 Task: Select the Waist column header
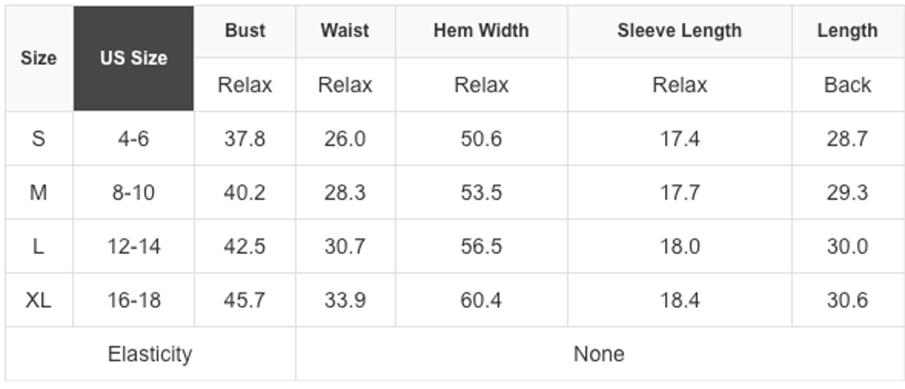pyautogui.click(x=345, y=31)
